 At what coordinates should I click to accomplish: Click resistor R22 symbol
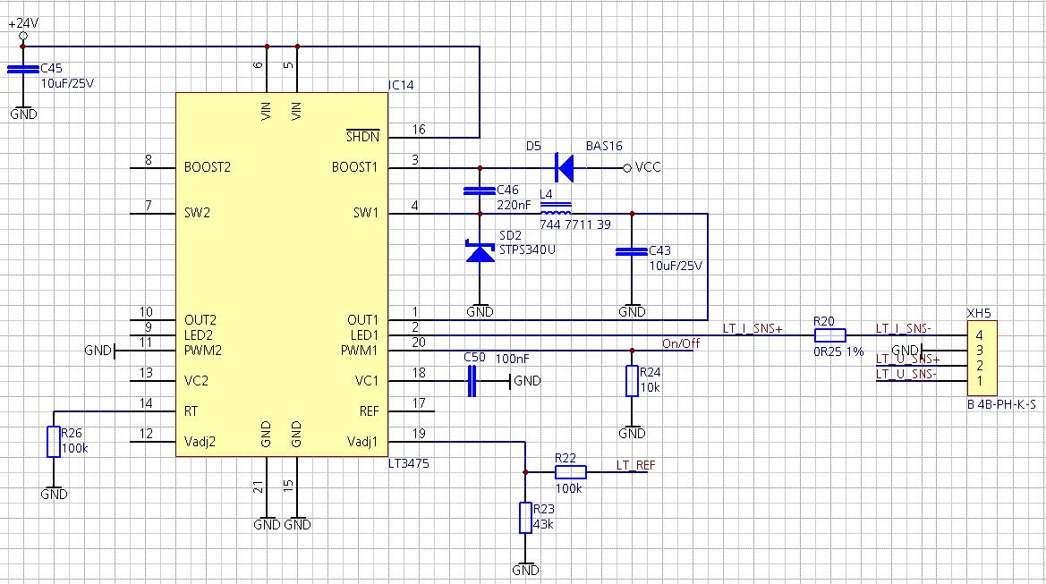(x=570, y=472)
